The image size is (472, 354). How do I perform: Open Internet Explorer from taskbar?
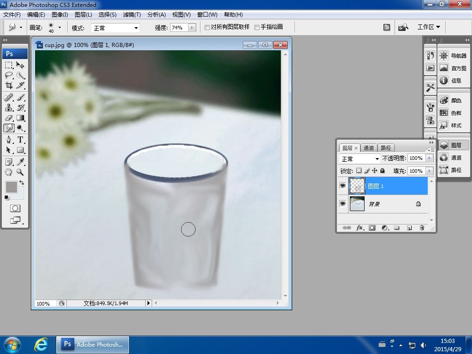point(41,344)
